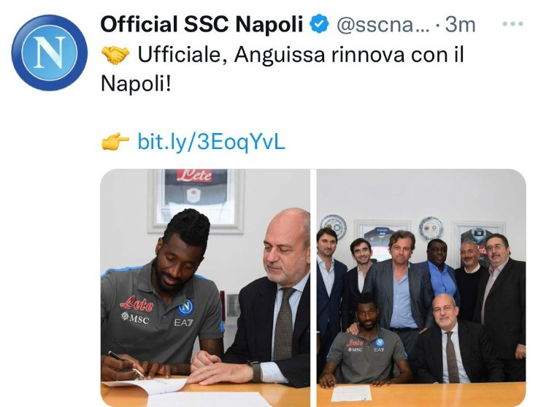Click the Official SSC Napoli account name
Screen dimensions: 538x407
point(201,25)
